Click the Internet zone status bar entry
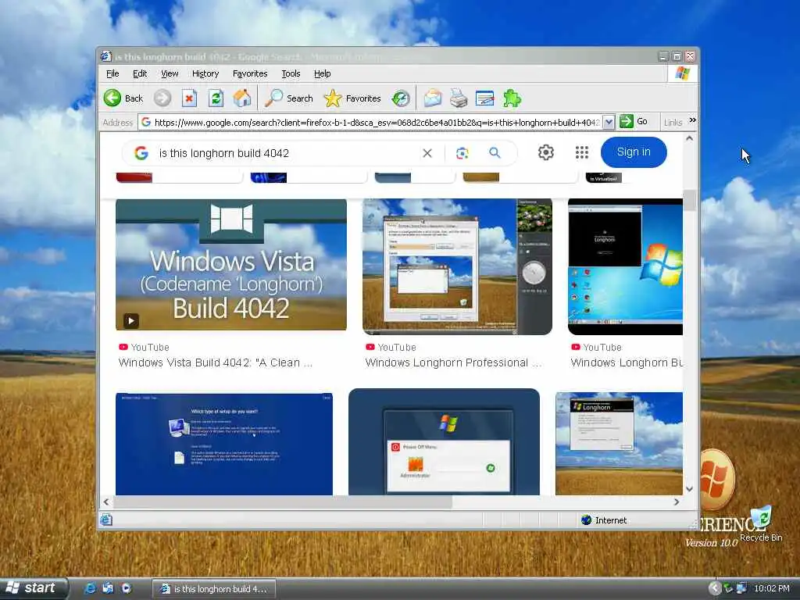Image resolution: width=800 pixels, height=600 pixels. click(605, 520)
